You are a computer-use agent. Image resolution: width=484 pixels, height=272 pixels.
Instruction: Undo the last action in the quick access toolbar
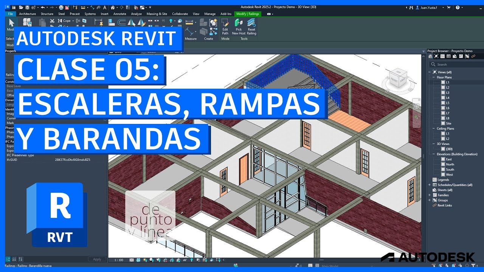(x=43, y=8)
